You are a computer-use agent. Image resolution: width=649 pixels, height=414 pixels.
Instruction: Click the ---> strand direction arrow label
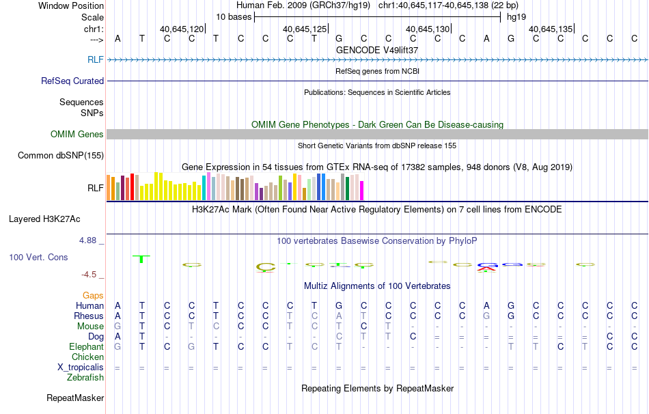pos(96,40)
